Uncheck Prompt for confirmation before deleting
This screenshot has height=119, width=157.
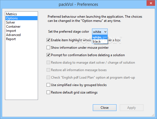point(48,55)
